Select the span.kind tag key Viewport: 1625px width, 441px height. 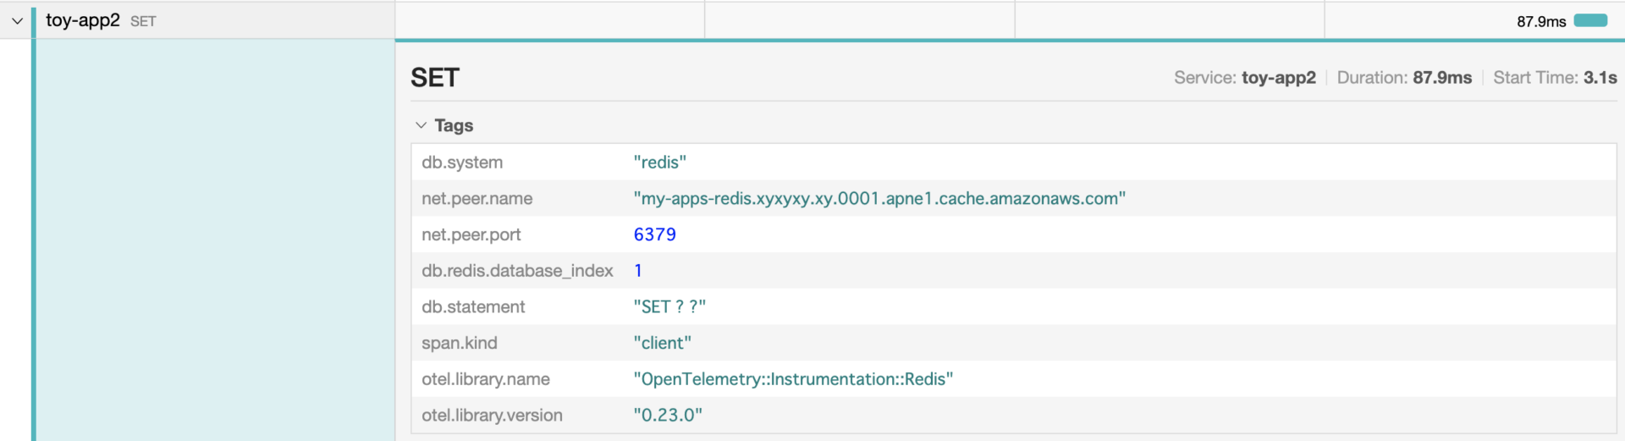459,343
